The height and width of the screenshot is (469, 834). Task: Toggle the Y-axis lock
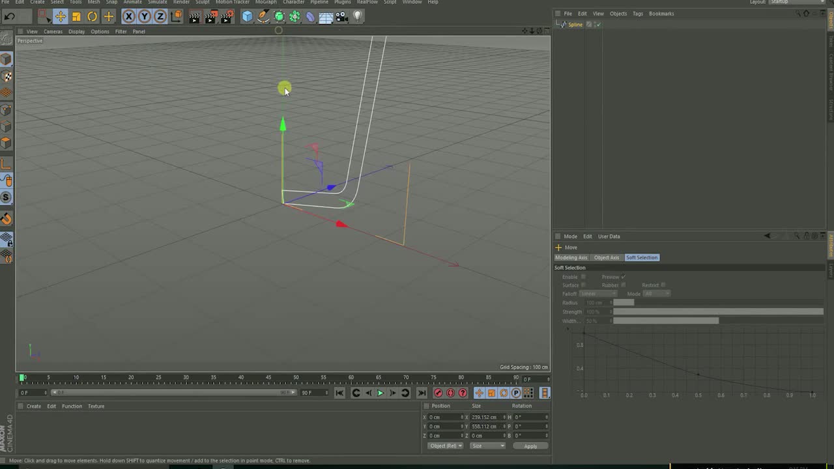coord(145,16)
